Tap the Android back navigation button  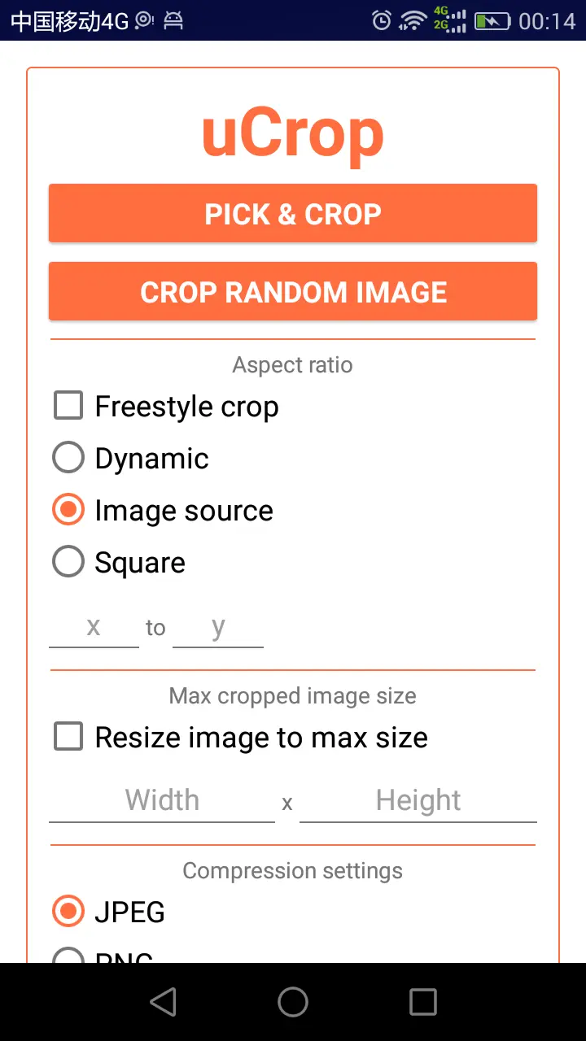pyautogui.click(x=164, y=1002)
